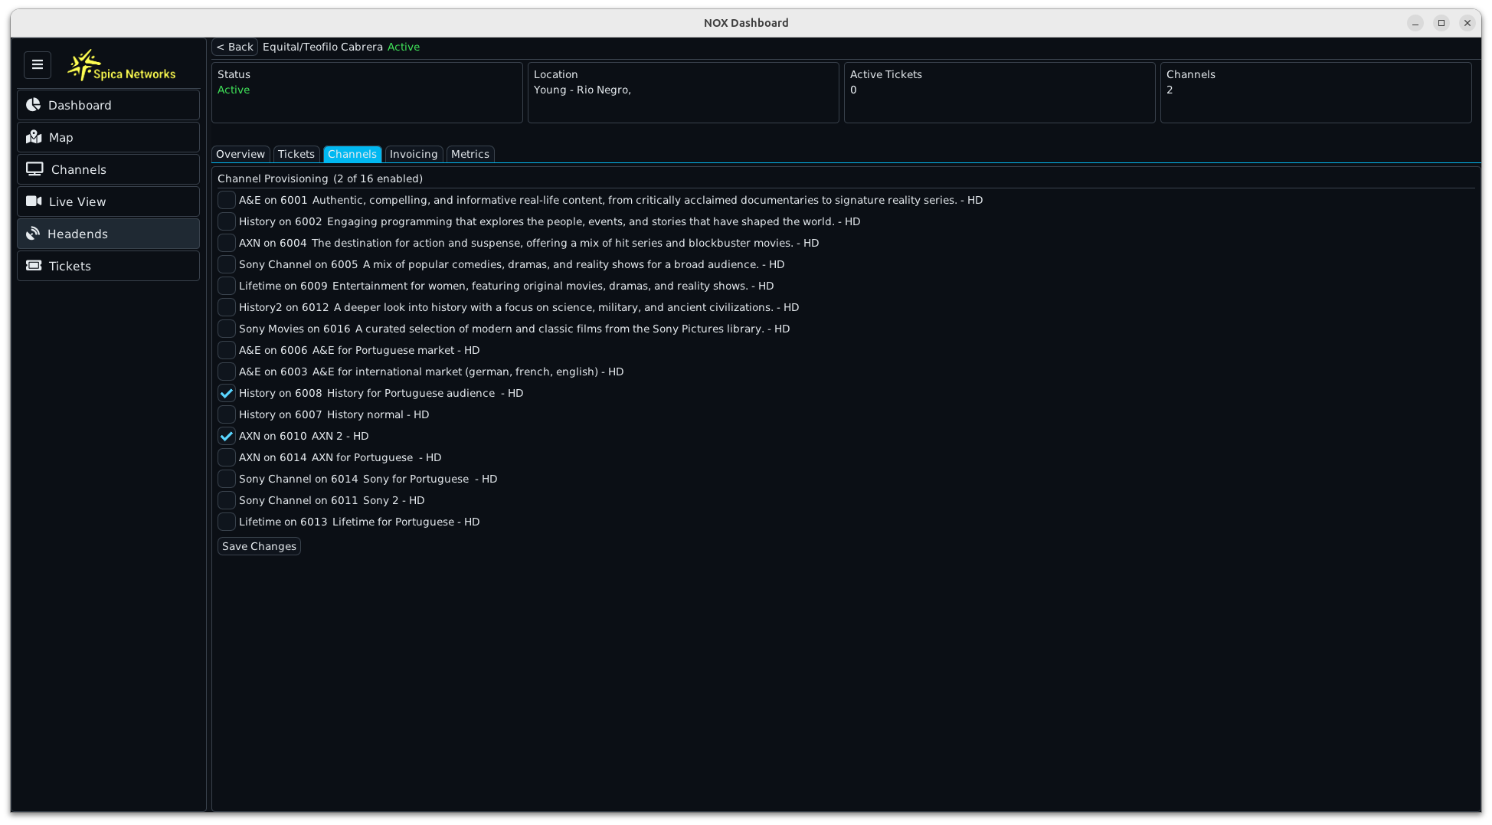This screenshot has height=825, width=1492.
Task: Click the Channels monitor icon
Action: tap(34, 169)
